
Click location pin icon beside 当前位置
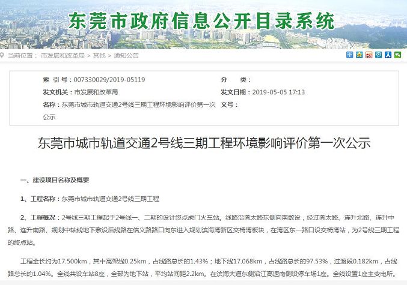(2, 55)
